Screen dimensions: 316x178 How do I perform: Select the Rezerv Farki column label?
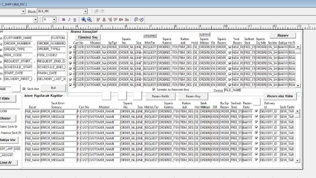point(247,105)
